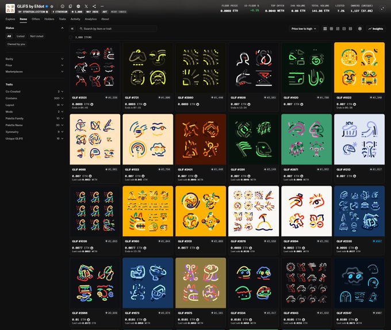Image resolution: width=391 pixels, height=330 pixels.
Task: Click the BY EFDOTCOLLECTION creator link
Action: 33,11
